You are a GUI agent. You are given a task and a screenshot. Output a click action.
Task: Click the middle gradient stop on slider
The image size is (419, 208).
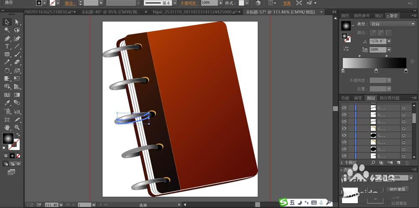coord(376,71)
